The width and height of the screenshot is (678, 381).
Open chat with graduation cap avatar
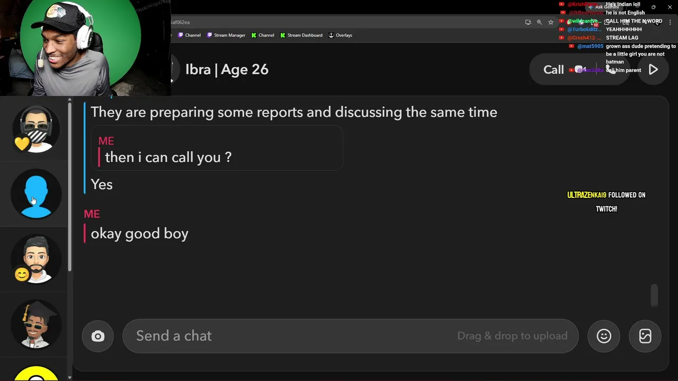click(x=36, y=324)
